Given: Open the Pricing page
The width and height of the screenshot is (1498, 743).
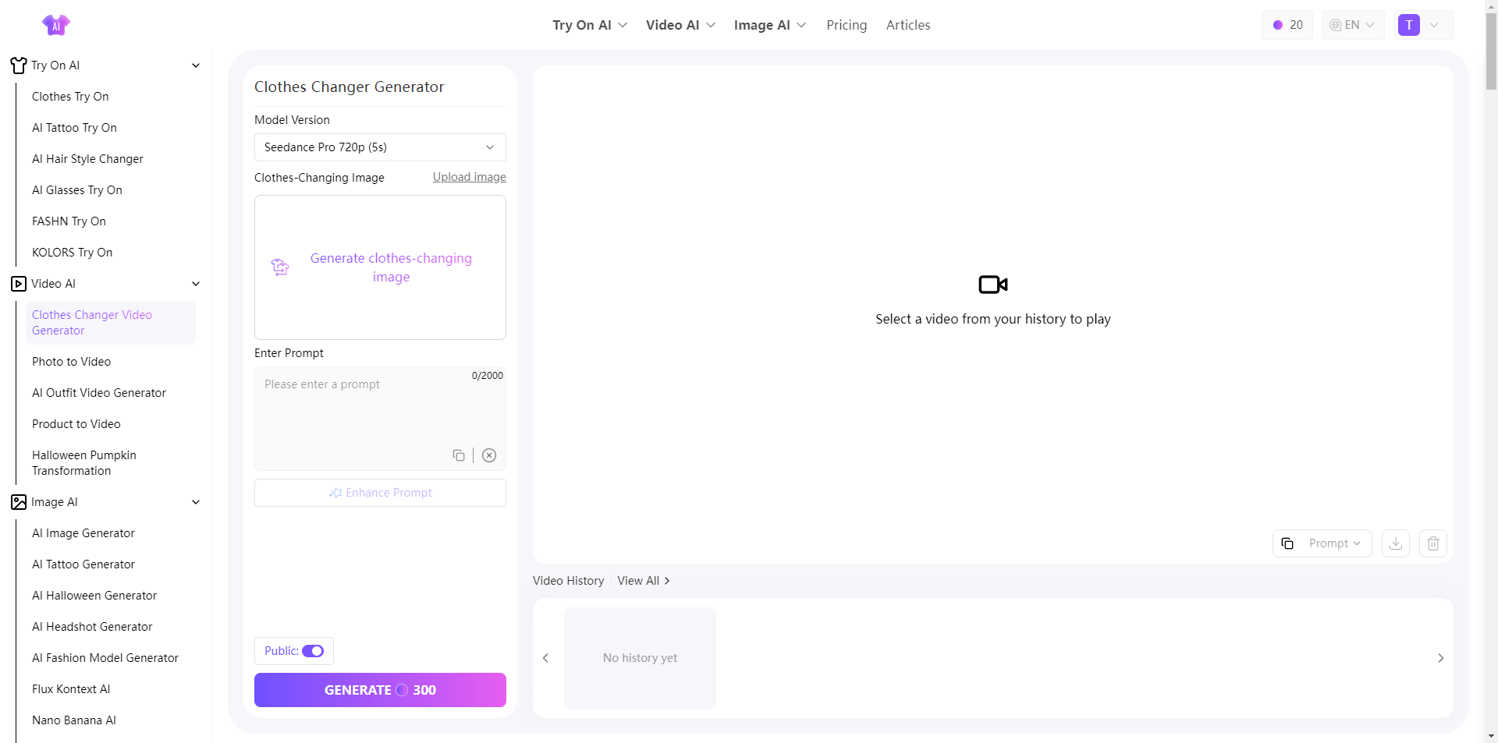Looking at the screenshot, I should tap(847, 25).
